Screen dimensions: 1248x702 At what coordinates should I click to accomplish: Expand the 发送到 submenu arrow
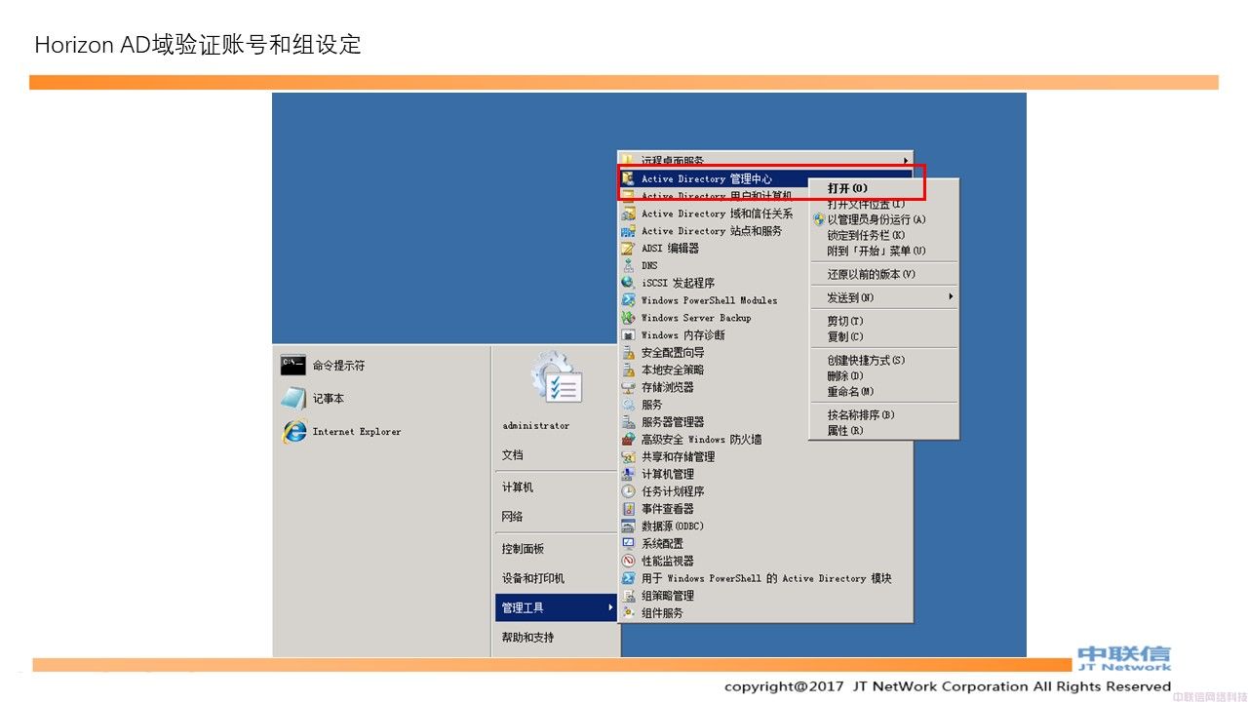tap(951, 296)
